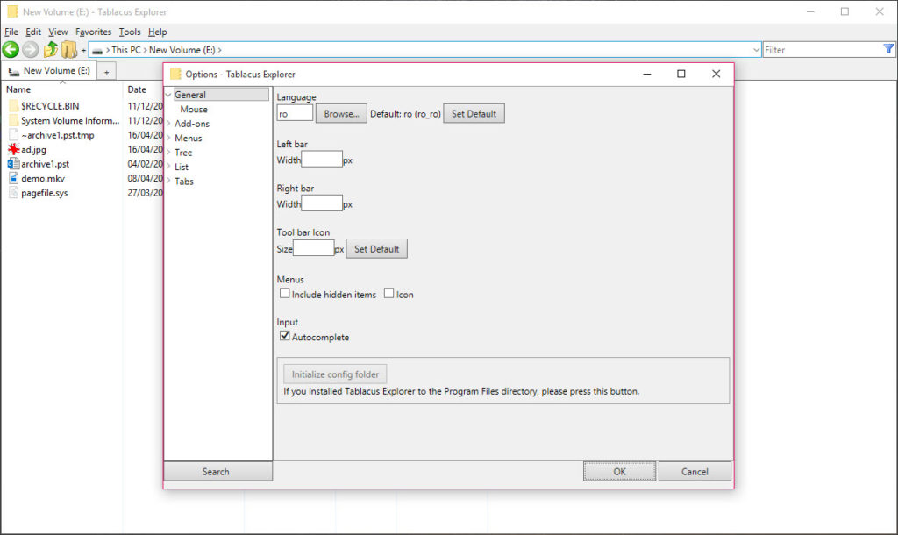The height and width of the screenshot is (535, 898).
Task: Sort files by Date column header
Action: point(137,89)
